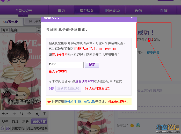Switch to 照片秀 tab
Image resolution: width=181 pixels, height=134 pixels.
32,21
